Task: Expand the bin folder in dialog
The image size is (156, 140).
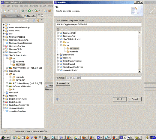Action: click(x=61, y=42)
